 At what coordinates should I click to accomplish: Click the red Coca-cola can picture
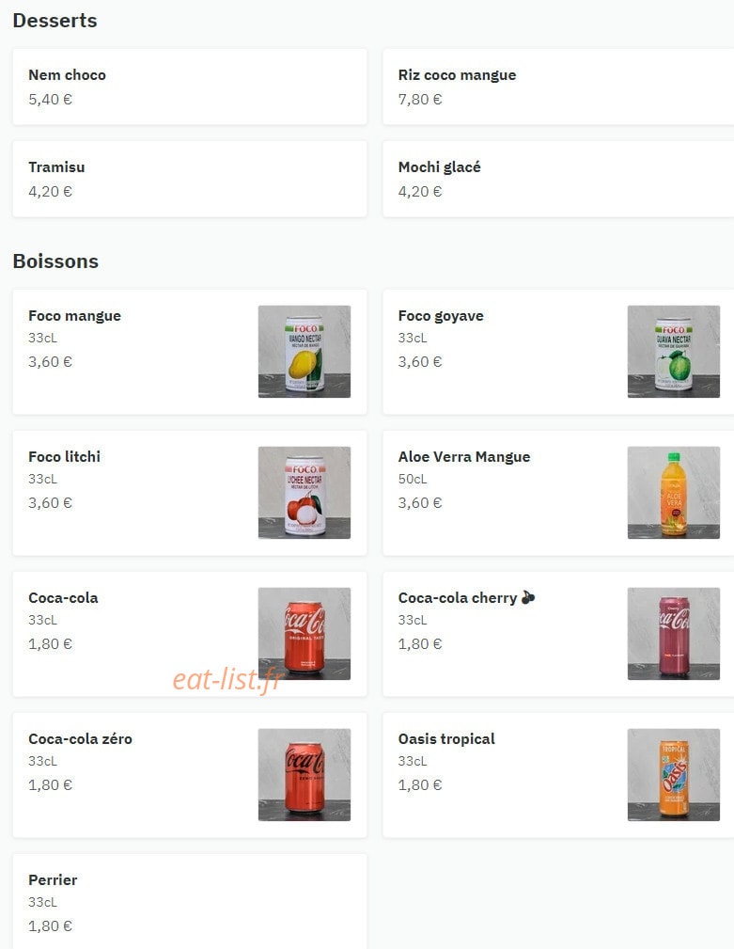pos(305,634)
